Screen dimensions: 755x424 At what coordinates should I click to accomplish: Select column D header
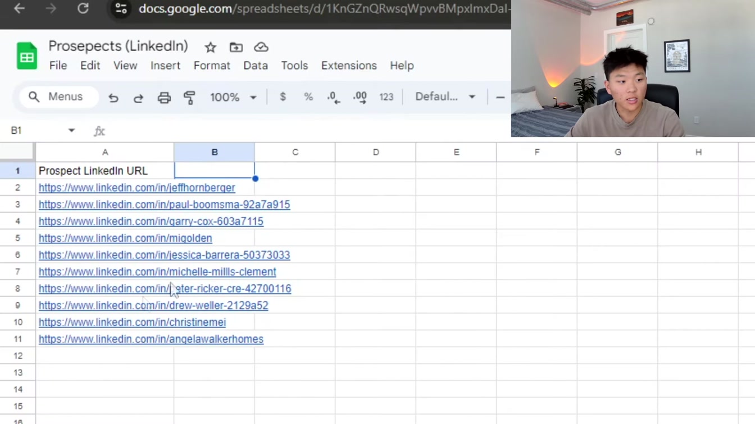pos(376,152)
